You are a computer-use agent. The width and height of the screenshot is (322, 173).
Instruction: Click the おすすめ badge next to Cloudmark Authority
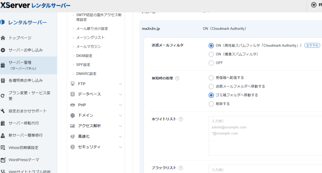click(312, 45)
